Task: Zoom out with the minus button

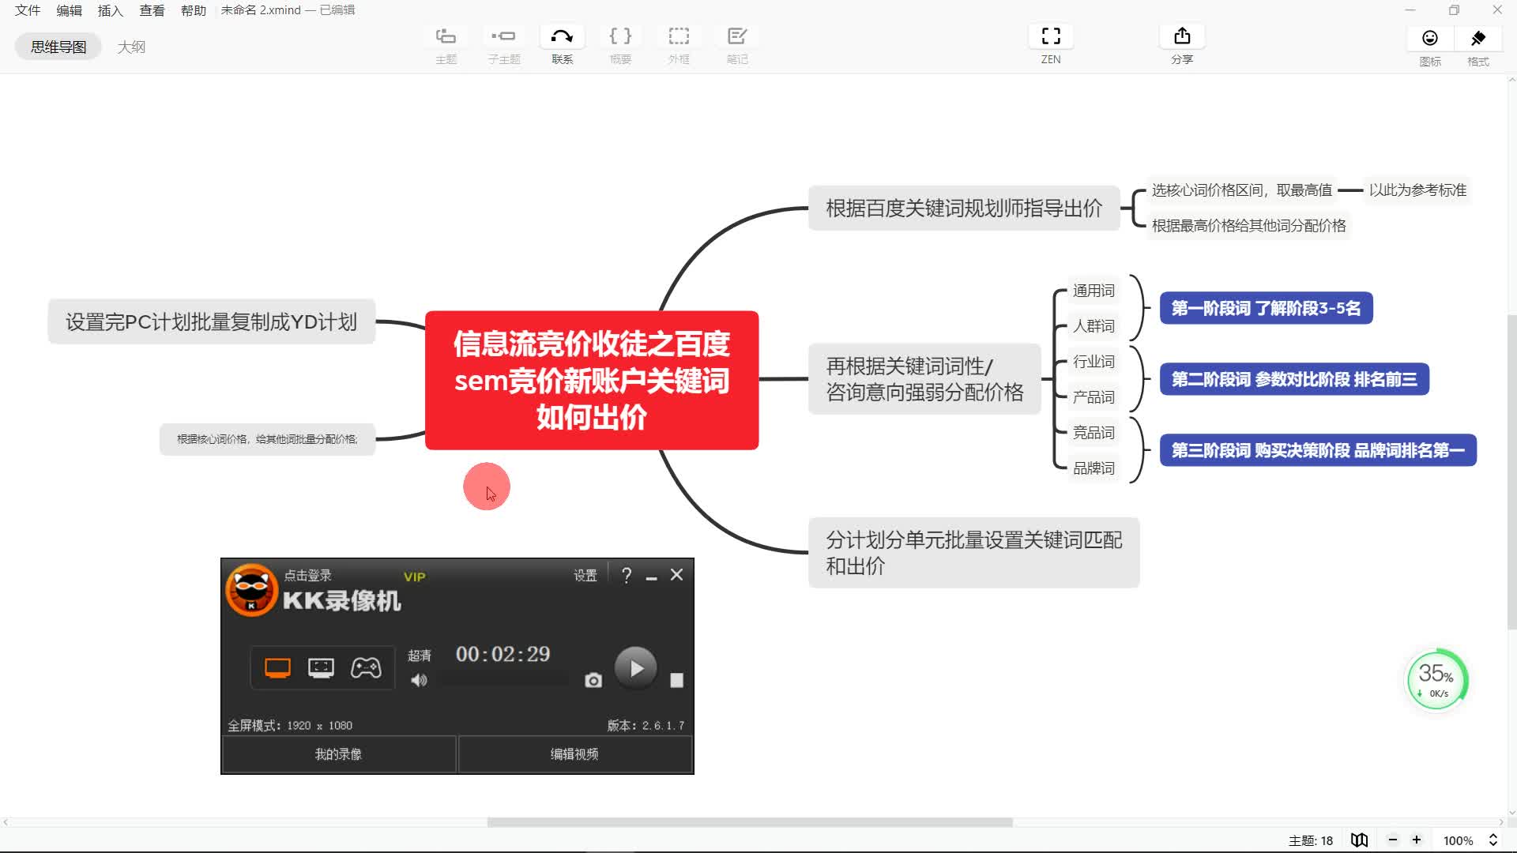Action: click(1393, 840)
